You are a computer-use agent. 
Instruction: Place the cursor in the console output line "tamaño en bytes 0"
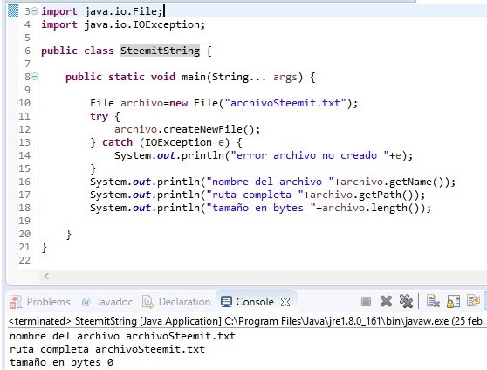61,362
